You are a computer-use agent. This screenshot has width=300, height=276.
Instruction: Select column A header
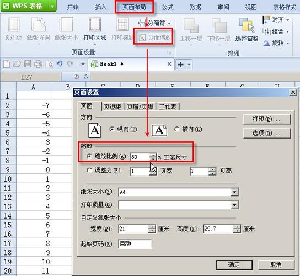(x=34, y=87)
